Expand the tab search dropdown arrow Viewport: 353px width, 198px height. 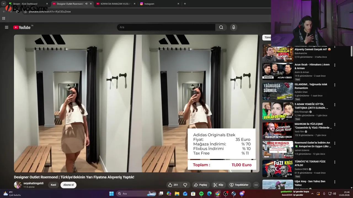(4, 4)
